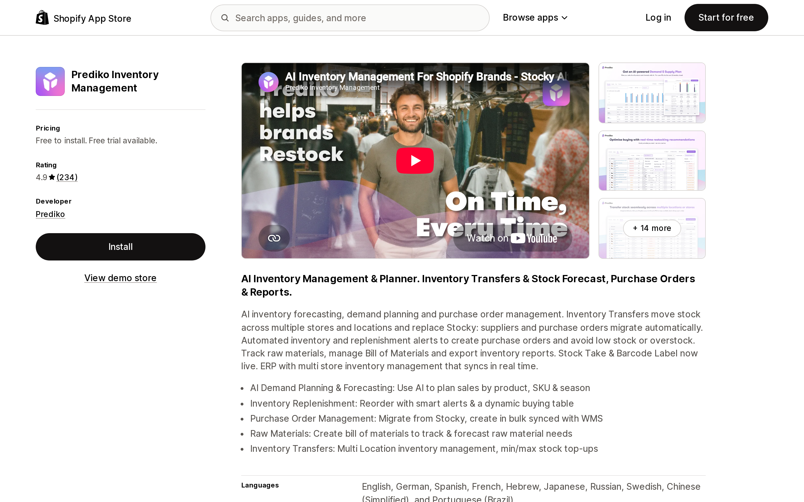The height and width of the screenshot is (502, 804).
Task: Click the AI Inventory Management & Planner headline
Action: 468,285
